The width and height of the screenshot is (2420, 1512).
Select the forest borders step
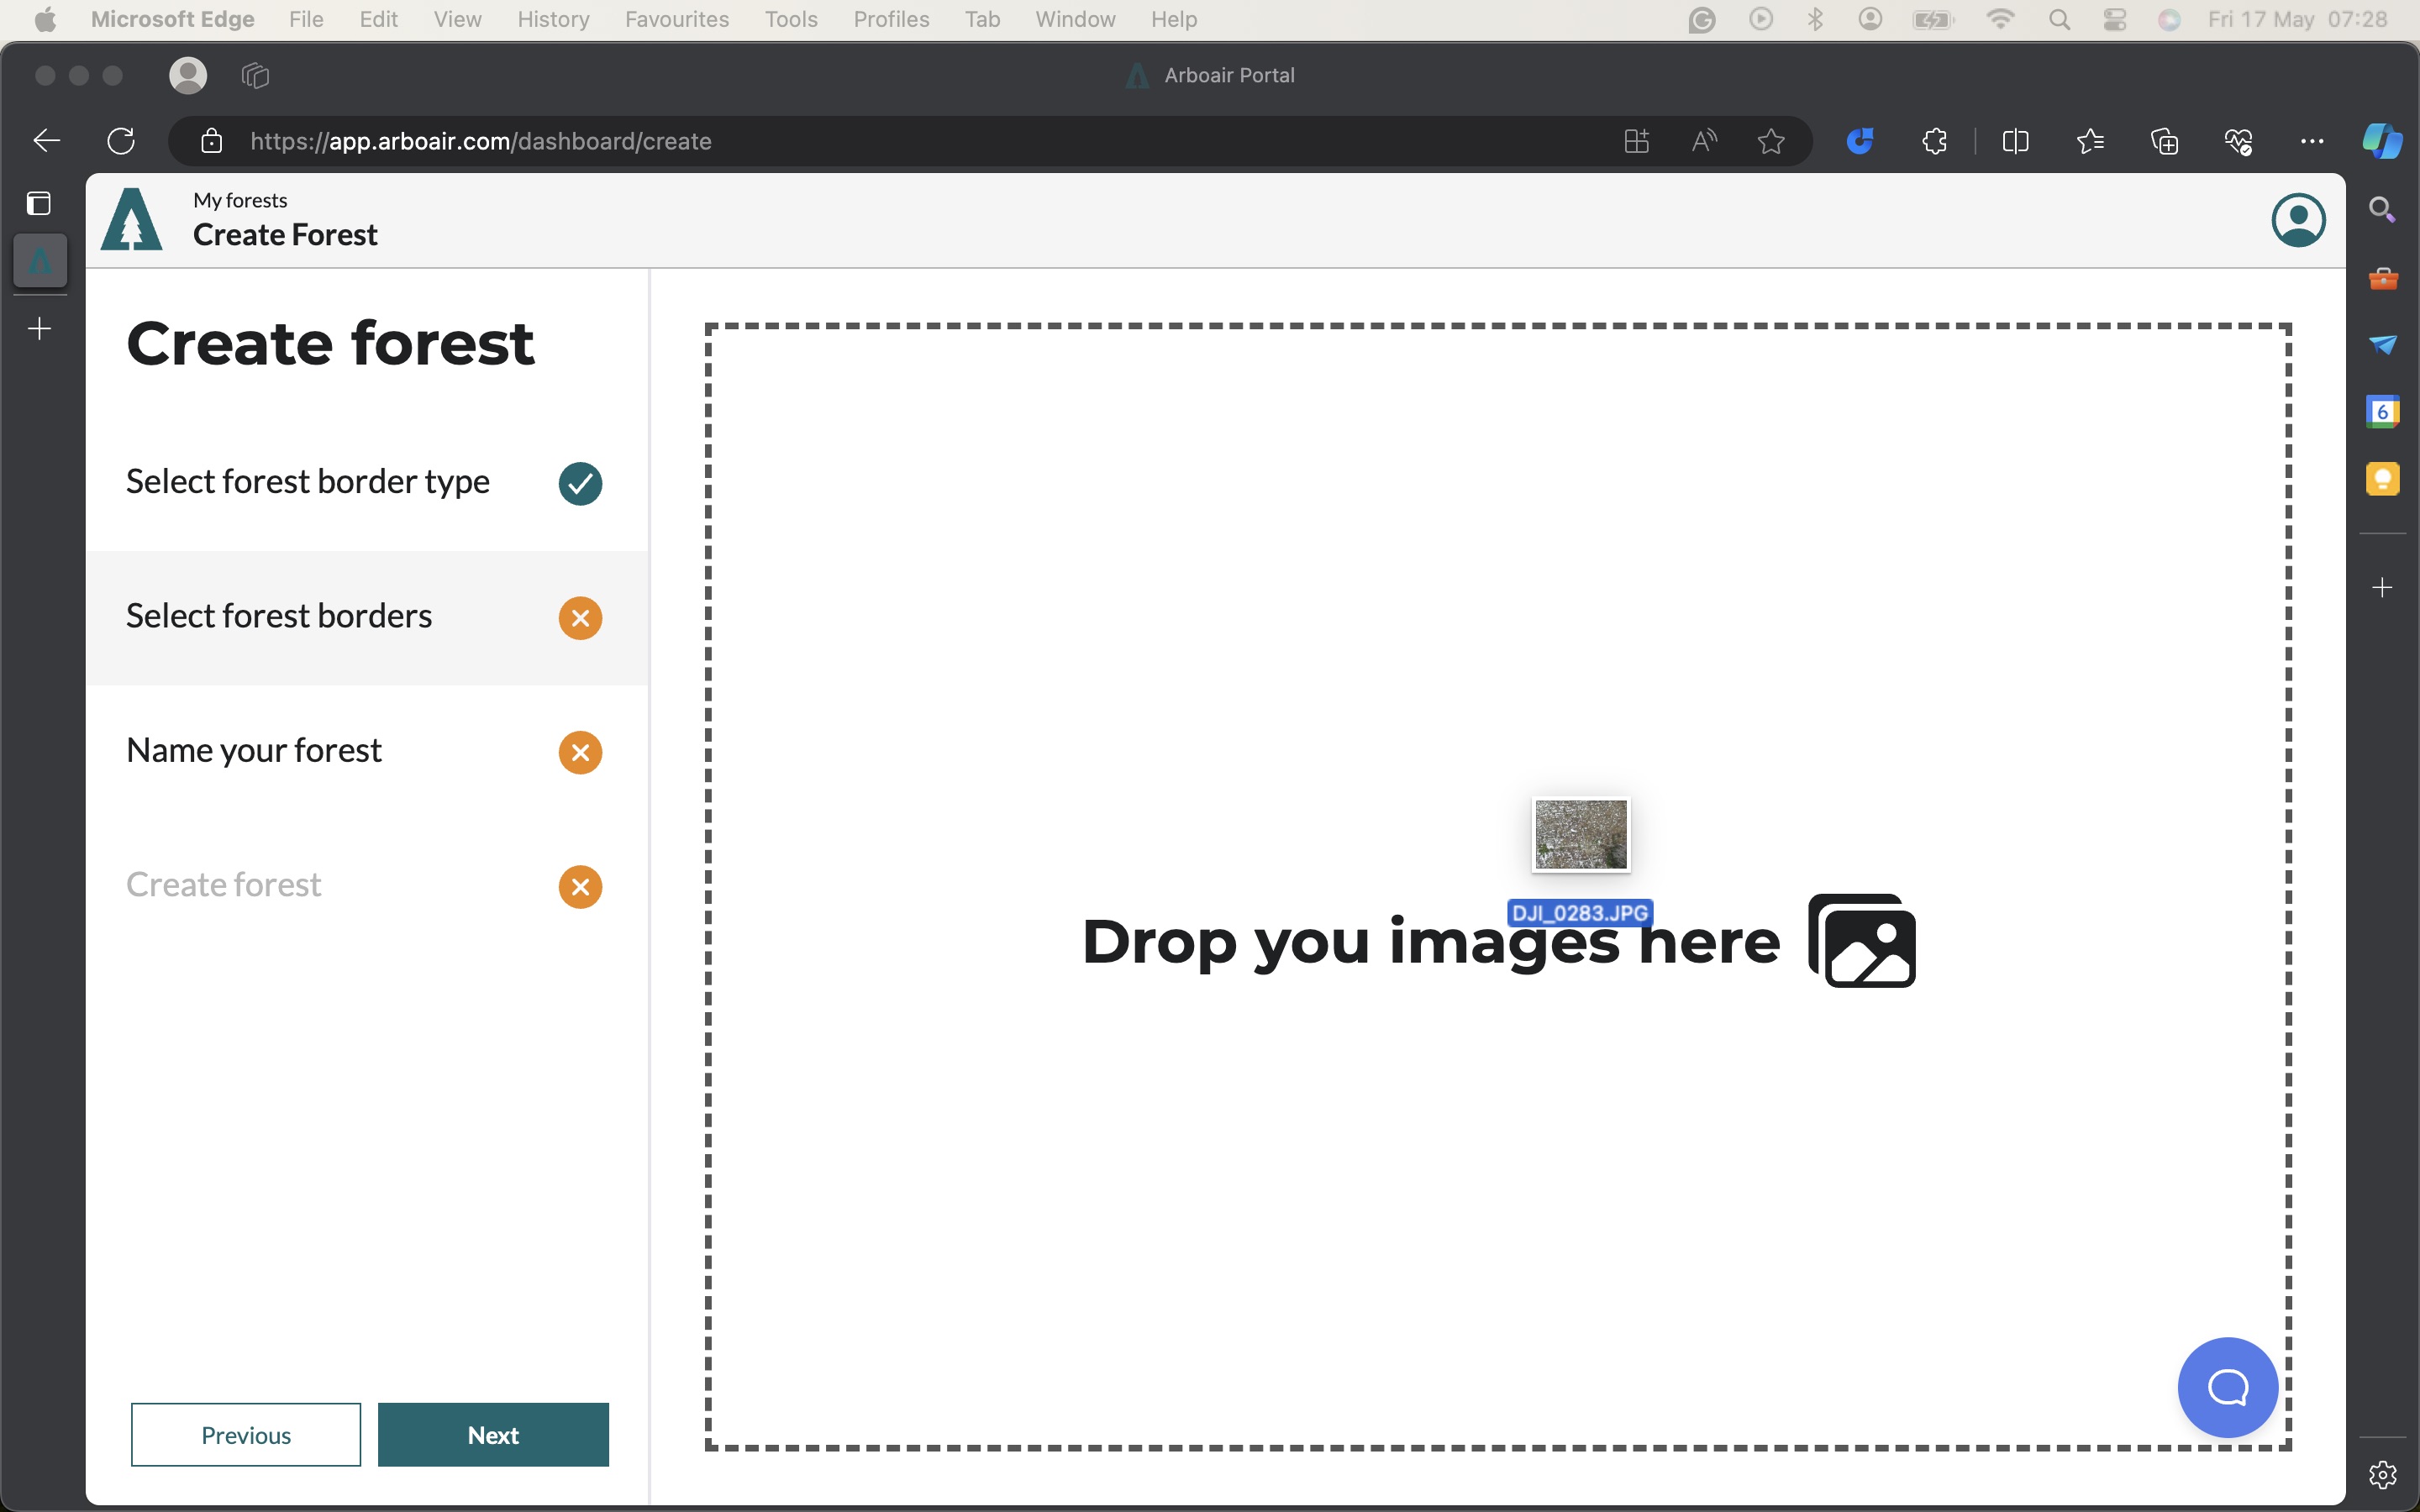tap(366, 617)
